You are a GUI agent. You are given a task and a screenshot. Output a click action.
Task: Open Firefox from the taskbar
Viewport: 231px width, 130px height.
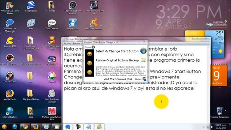(36, 127)
